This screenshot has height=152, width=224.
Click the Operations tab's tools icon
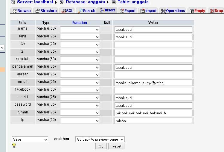point(163,11)
